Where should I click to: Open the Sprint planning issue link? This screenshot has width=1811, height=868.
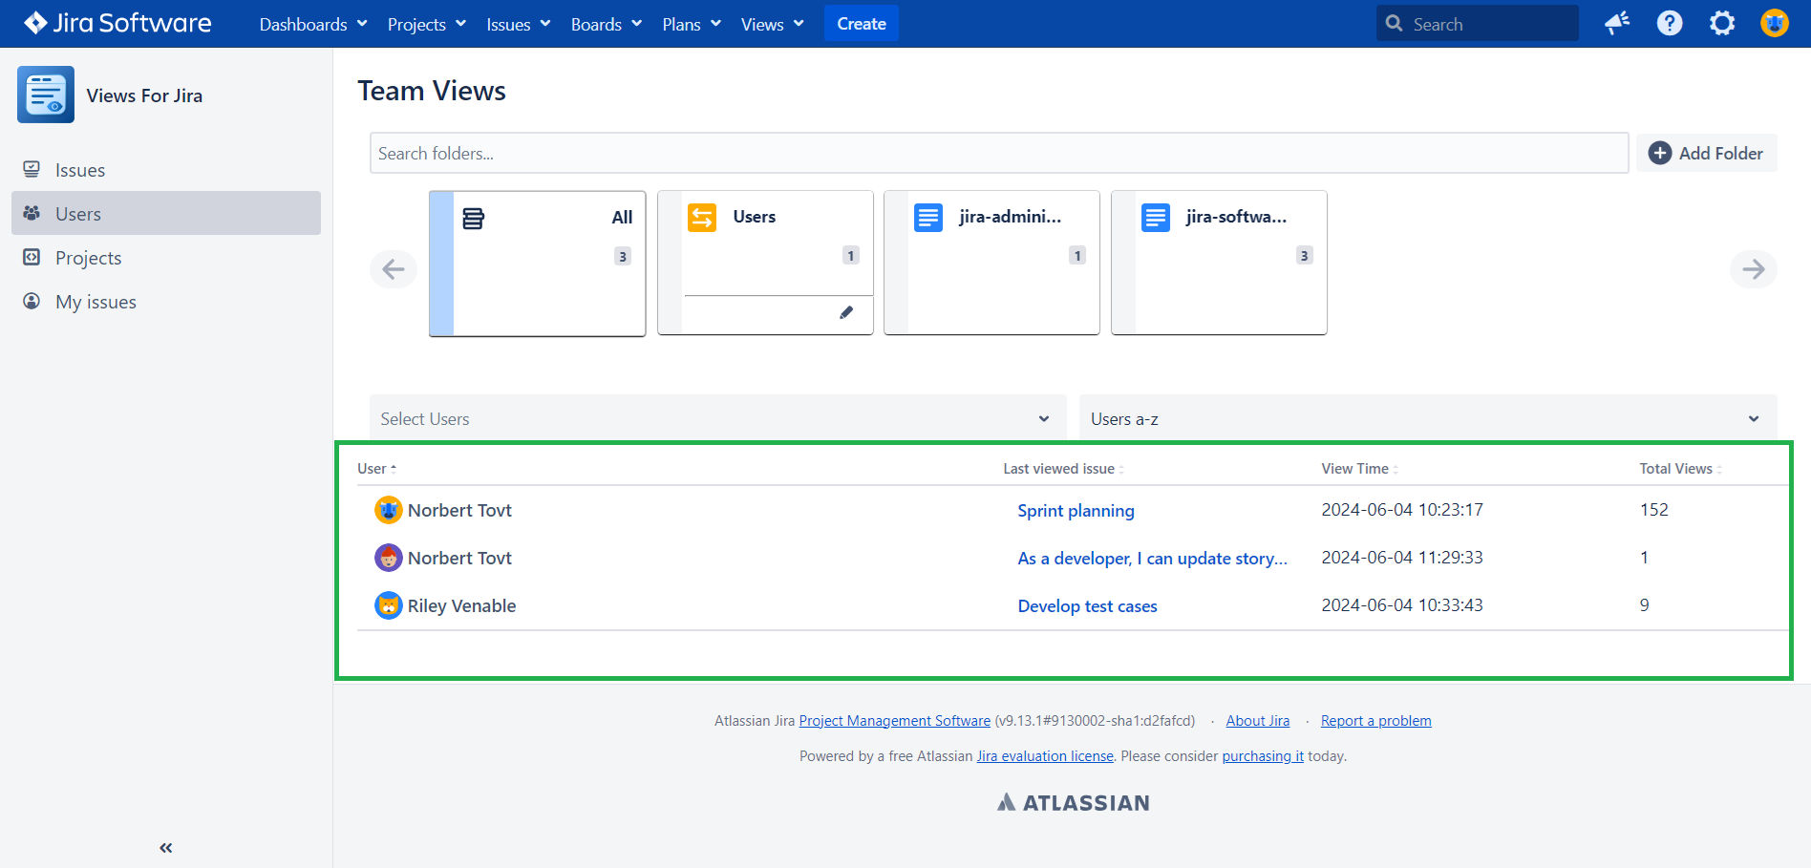click(1076, 511)
